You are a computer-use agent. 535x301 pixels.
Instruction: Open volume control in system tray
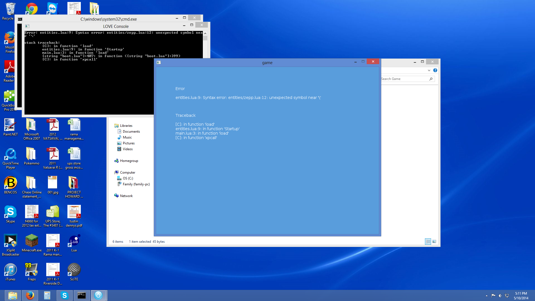coord(500,296)
